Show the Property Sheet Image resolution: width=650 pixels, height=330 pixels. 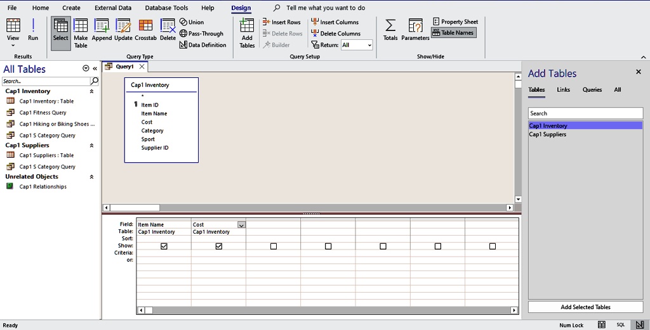(x=455, y=22)
